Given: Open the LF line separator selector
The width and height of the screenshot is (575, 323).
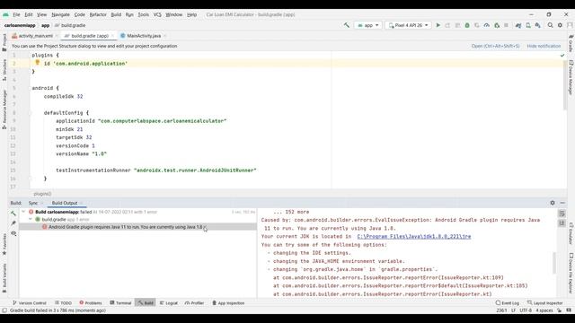Looking at the screenshot, I should (513, 310).
